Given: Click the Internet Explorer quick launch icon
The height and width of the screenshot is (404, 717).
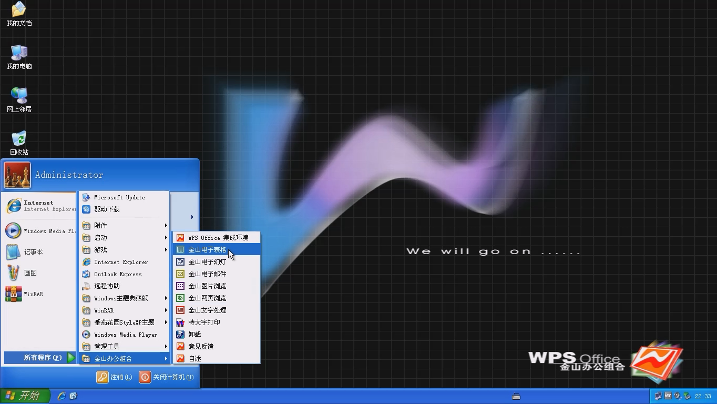Looking at the screenshot, I should 62,396.
